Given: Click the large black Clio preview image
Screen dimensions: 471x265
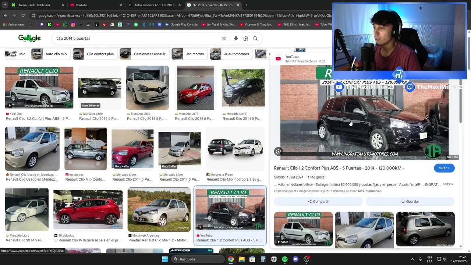Looking at the screenshot, I should [364, 112].
